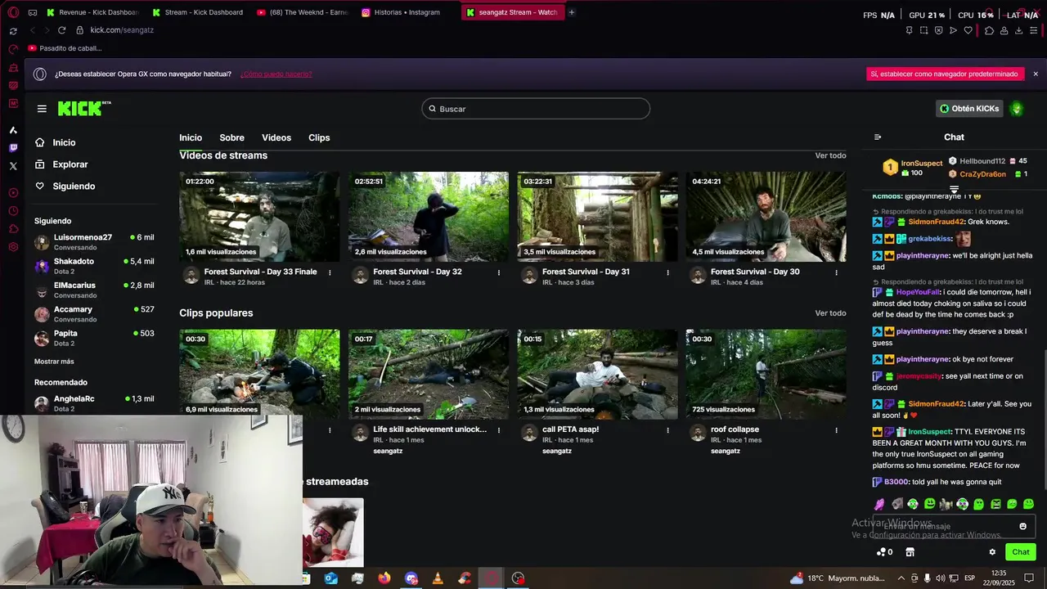Viewport: 1047px width, 589px height.
Task: Switch to the Inicio channel tab
Action: tap(191, 137)
